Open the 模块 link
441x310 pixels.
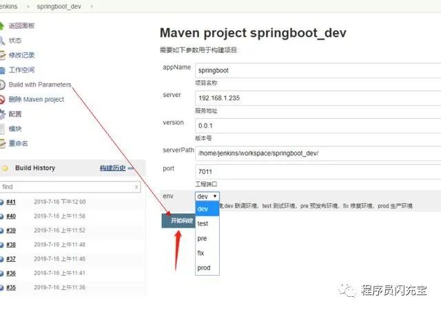coord(15,129)
